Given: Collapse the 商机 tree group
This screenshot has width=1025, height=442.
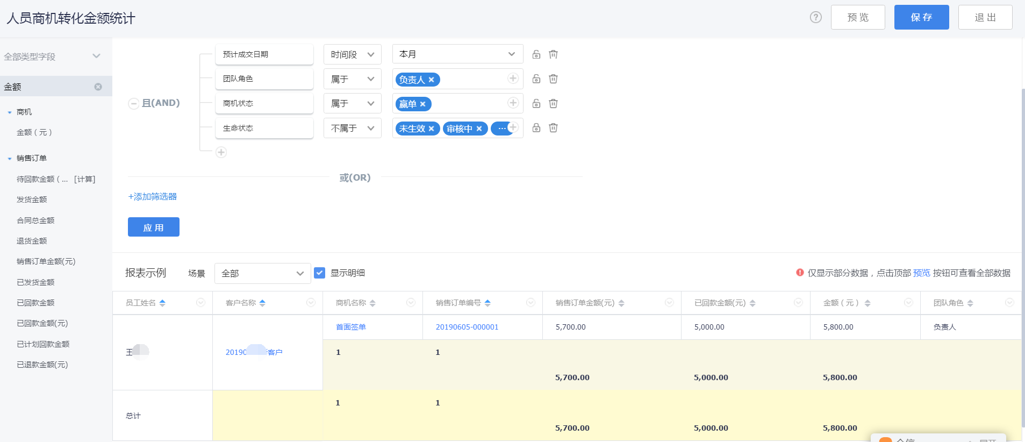Looking at the screenshot, I should pos(10,112).
